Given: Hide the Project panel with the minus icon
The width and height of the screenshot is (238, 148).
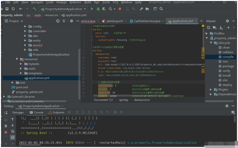Looking at the screenshot, I should click(x=77, y=21).
